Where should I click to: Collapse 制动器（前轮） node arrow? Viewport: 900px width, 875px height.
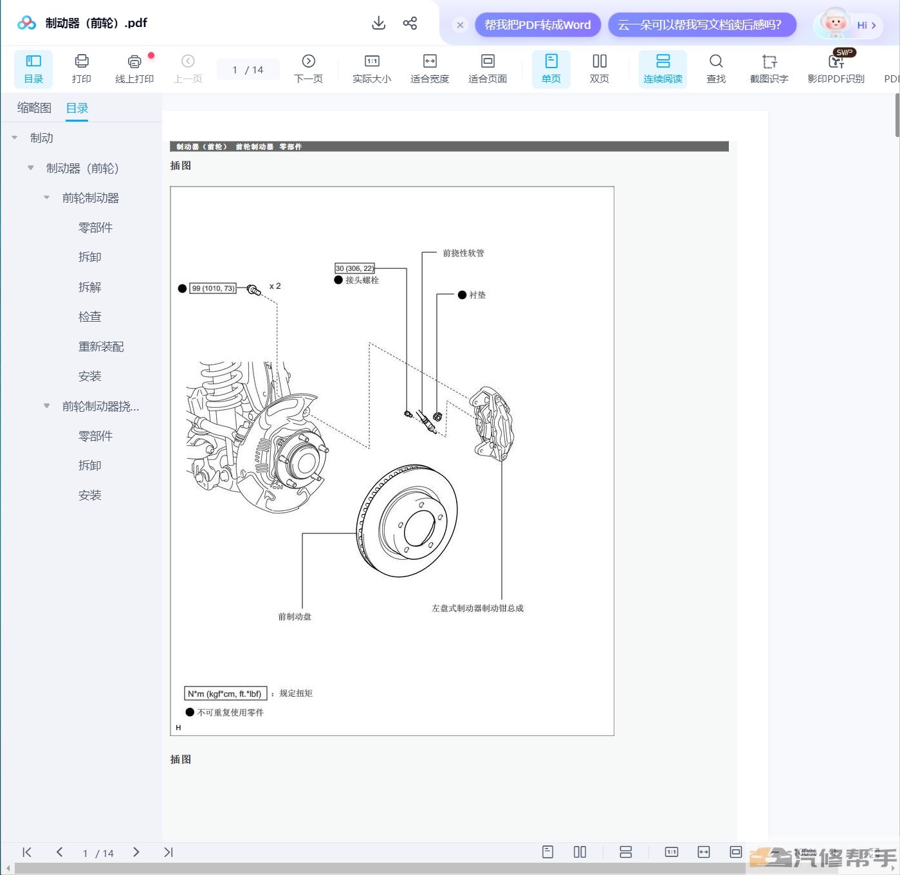coord(30,168)
